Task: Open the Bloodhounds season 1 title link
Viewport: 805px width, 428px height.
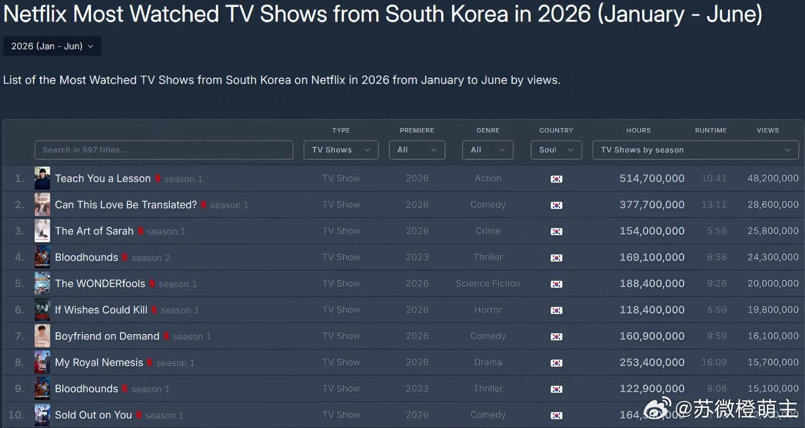Action: click(x=87, y=389)
